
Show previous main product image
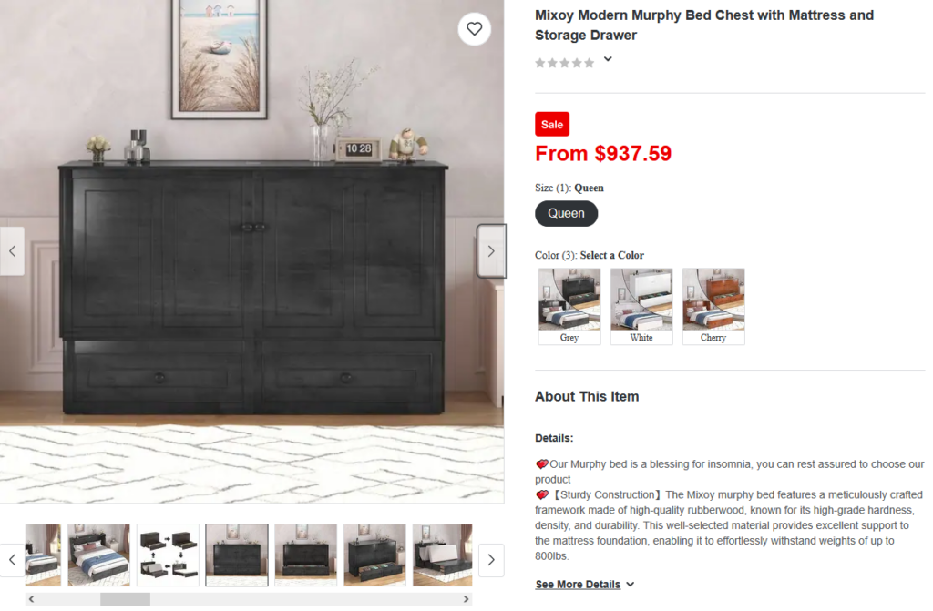pos(12,251)
